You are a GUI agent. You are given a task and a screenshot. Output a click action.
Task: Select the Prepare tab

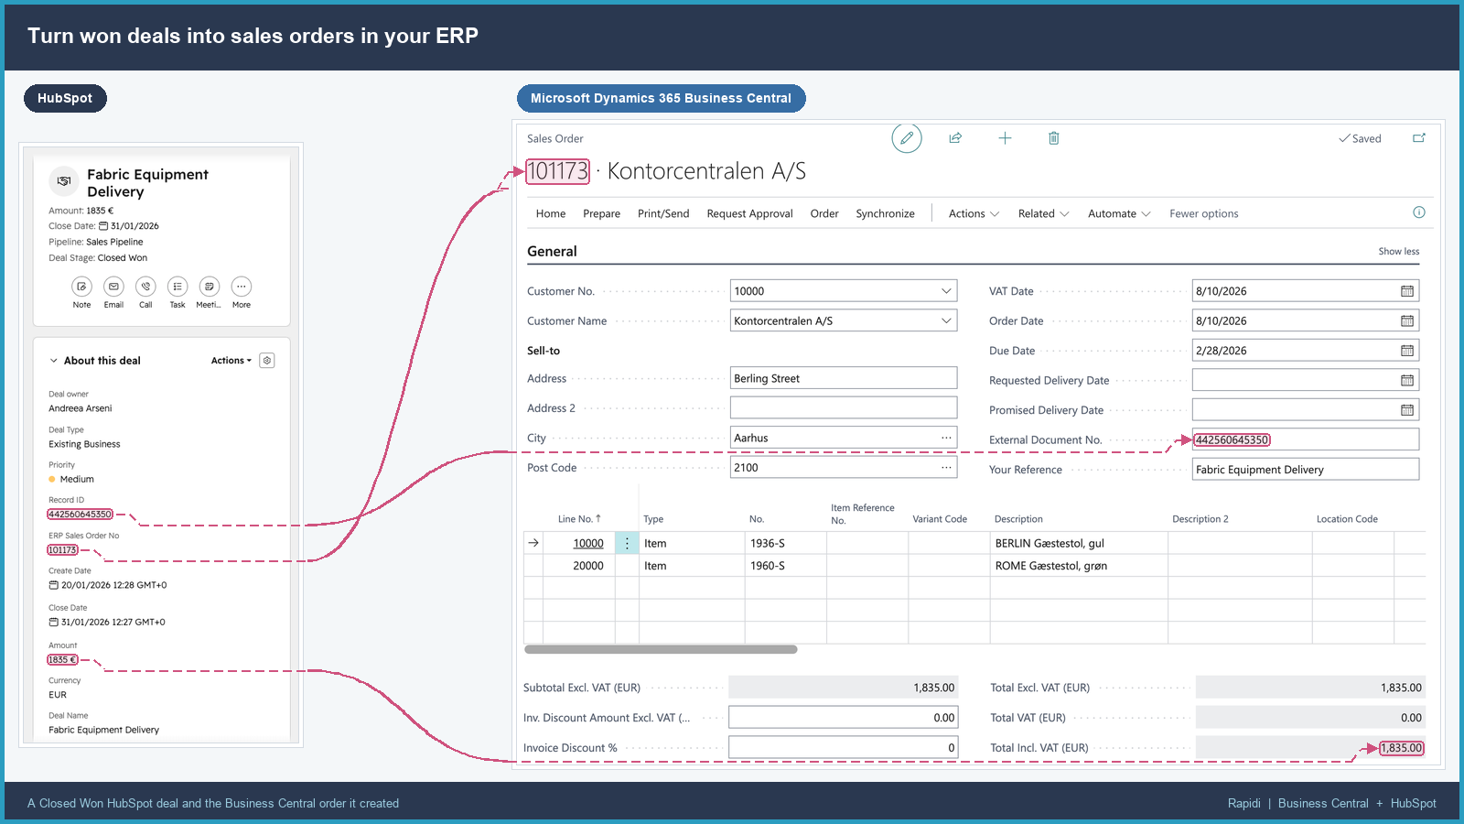point(601,213)
